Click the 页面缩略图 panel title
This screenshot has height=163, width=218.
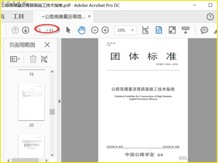pos(22,45)
